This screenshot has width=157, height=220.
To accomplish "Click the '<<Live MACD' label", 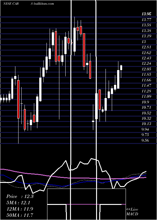I will (x=132, y=212).
